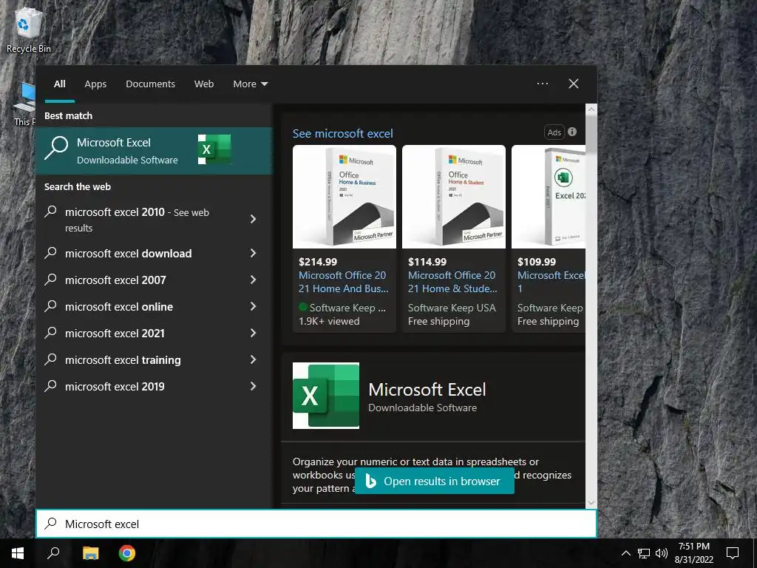
Task: Open the notification center icon
Action: [733, 553]
